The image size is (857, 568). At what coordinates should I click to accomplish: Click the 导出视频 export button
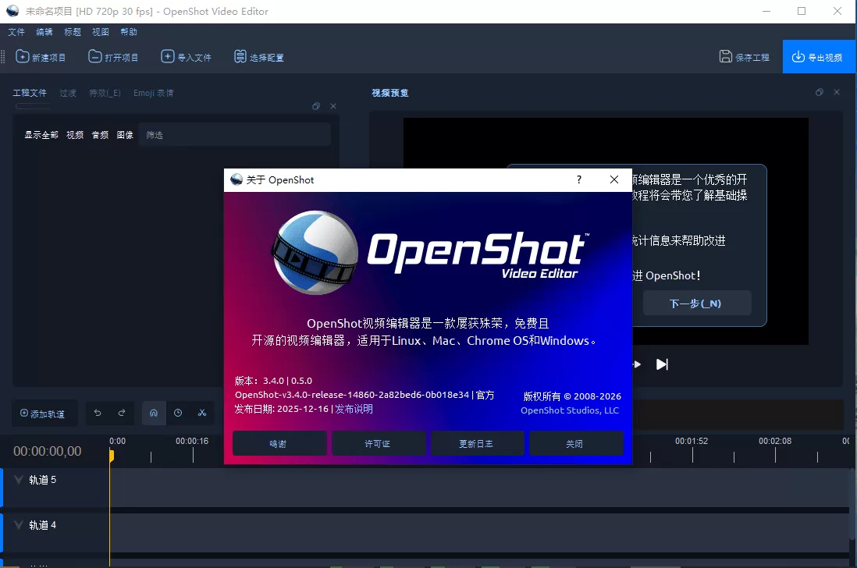818,57
